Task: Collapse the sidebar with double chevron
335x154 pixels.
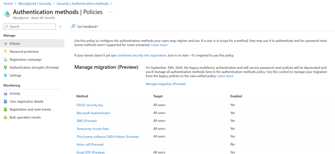Action: coord(60,27)
